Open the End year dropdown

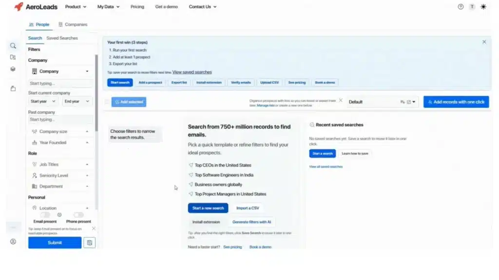77,101
